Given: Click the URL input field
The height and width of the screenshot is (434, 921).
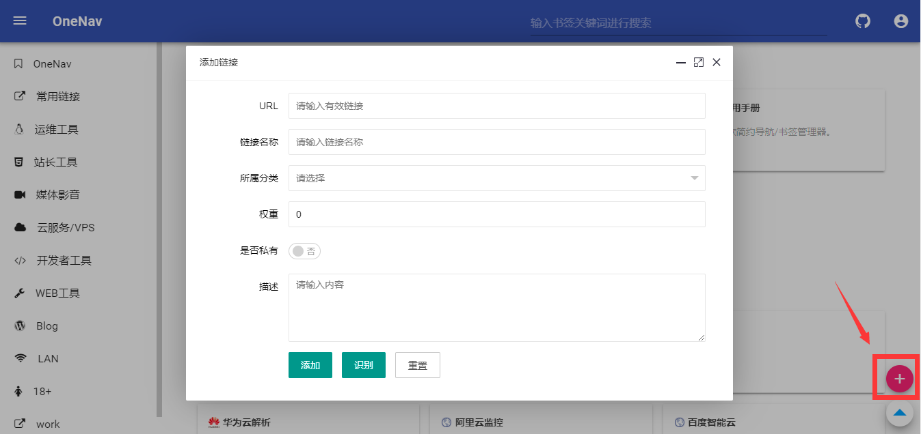Looking at the screenshot, I should tap(497, 106).
